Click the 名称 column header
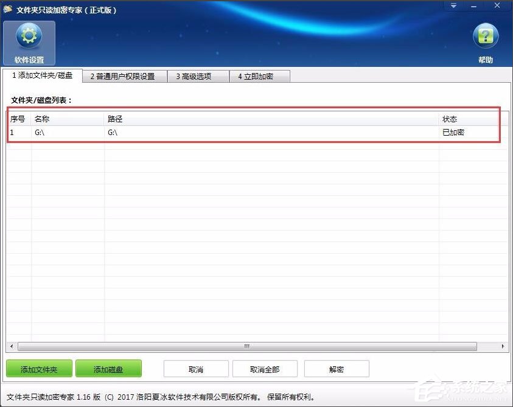The image size is (513, 407). tap(43, 119)
